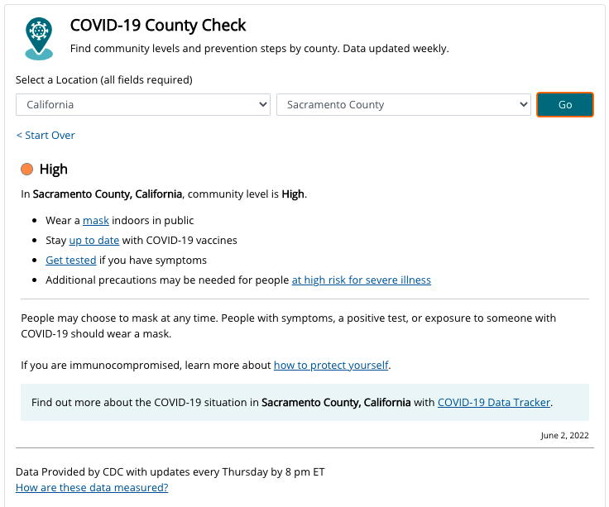Click 'How are these data measured?' link

(x=92, y=488)
